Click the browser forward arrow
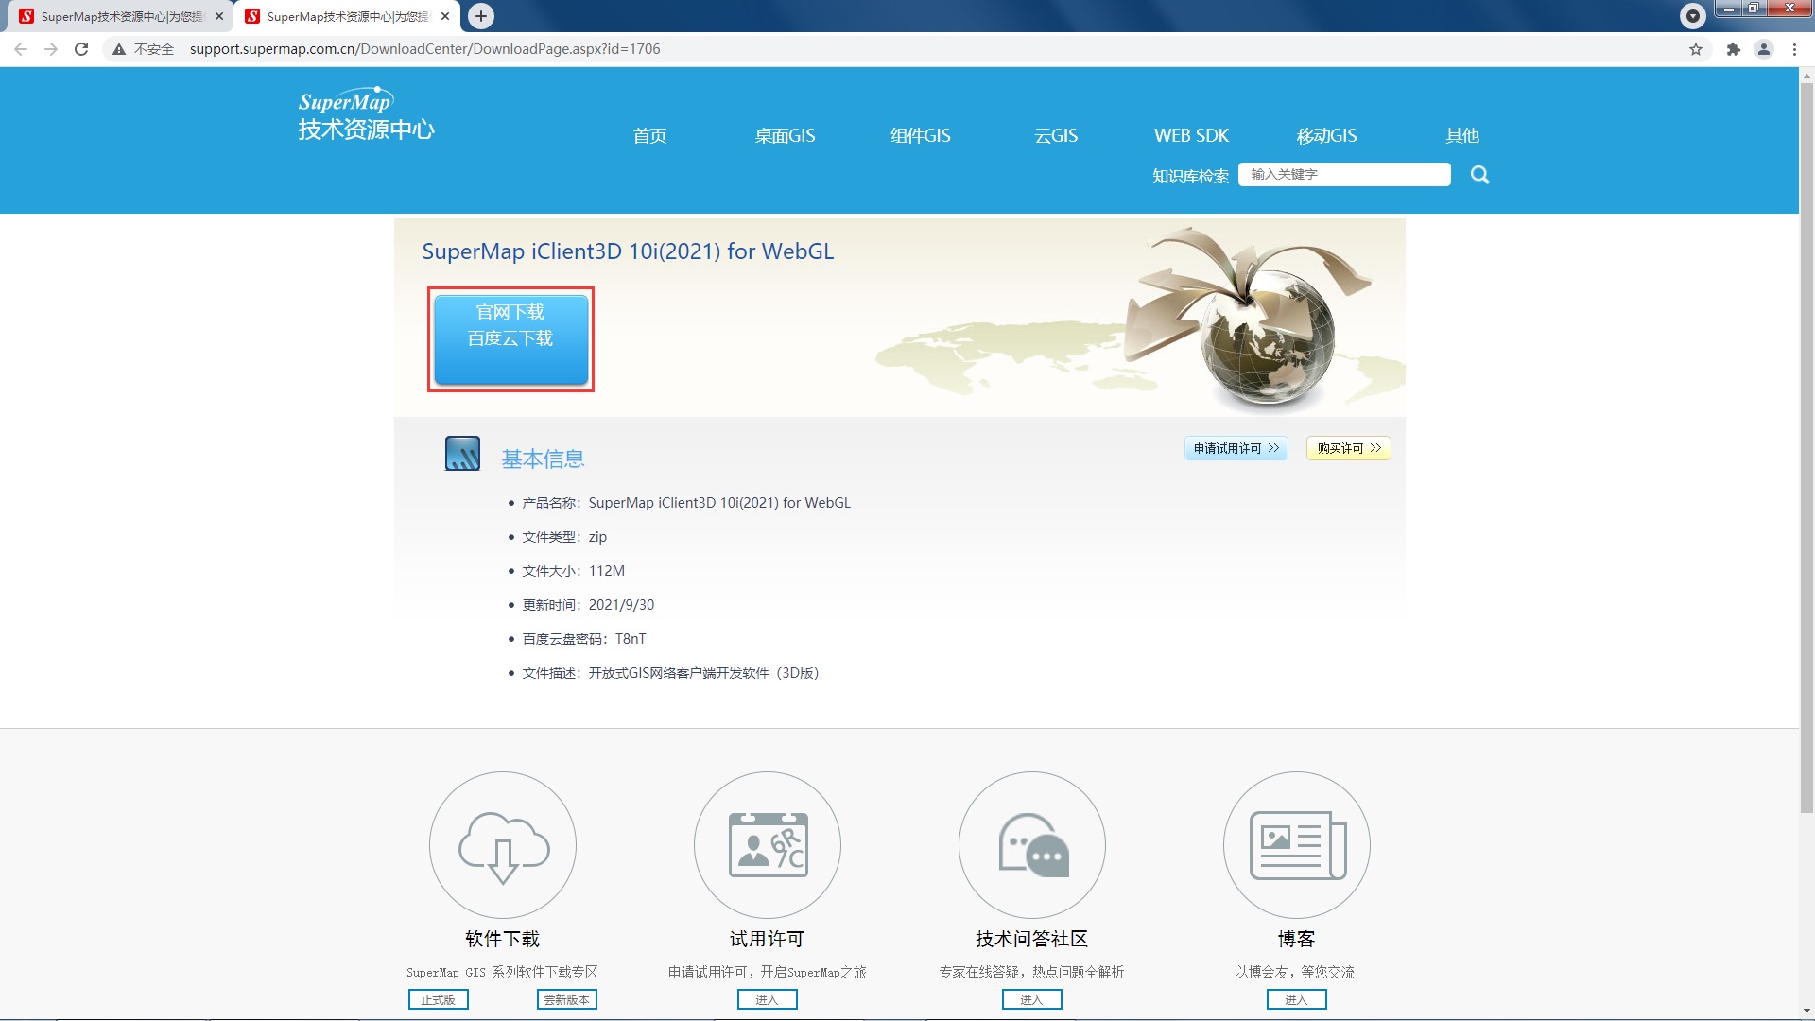This screenshot has width=1815, height=1021. [x=51, y=49]
